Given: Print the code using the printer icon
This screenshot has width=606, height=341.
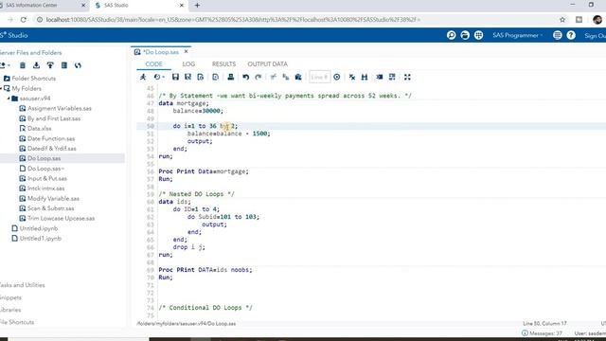Looking at the screenshot, I should (231, 77).
